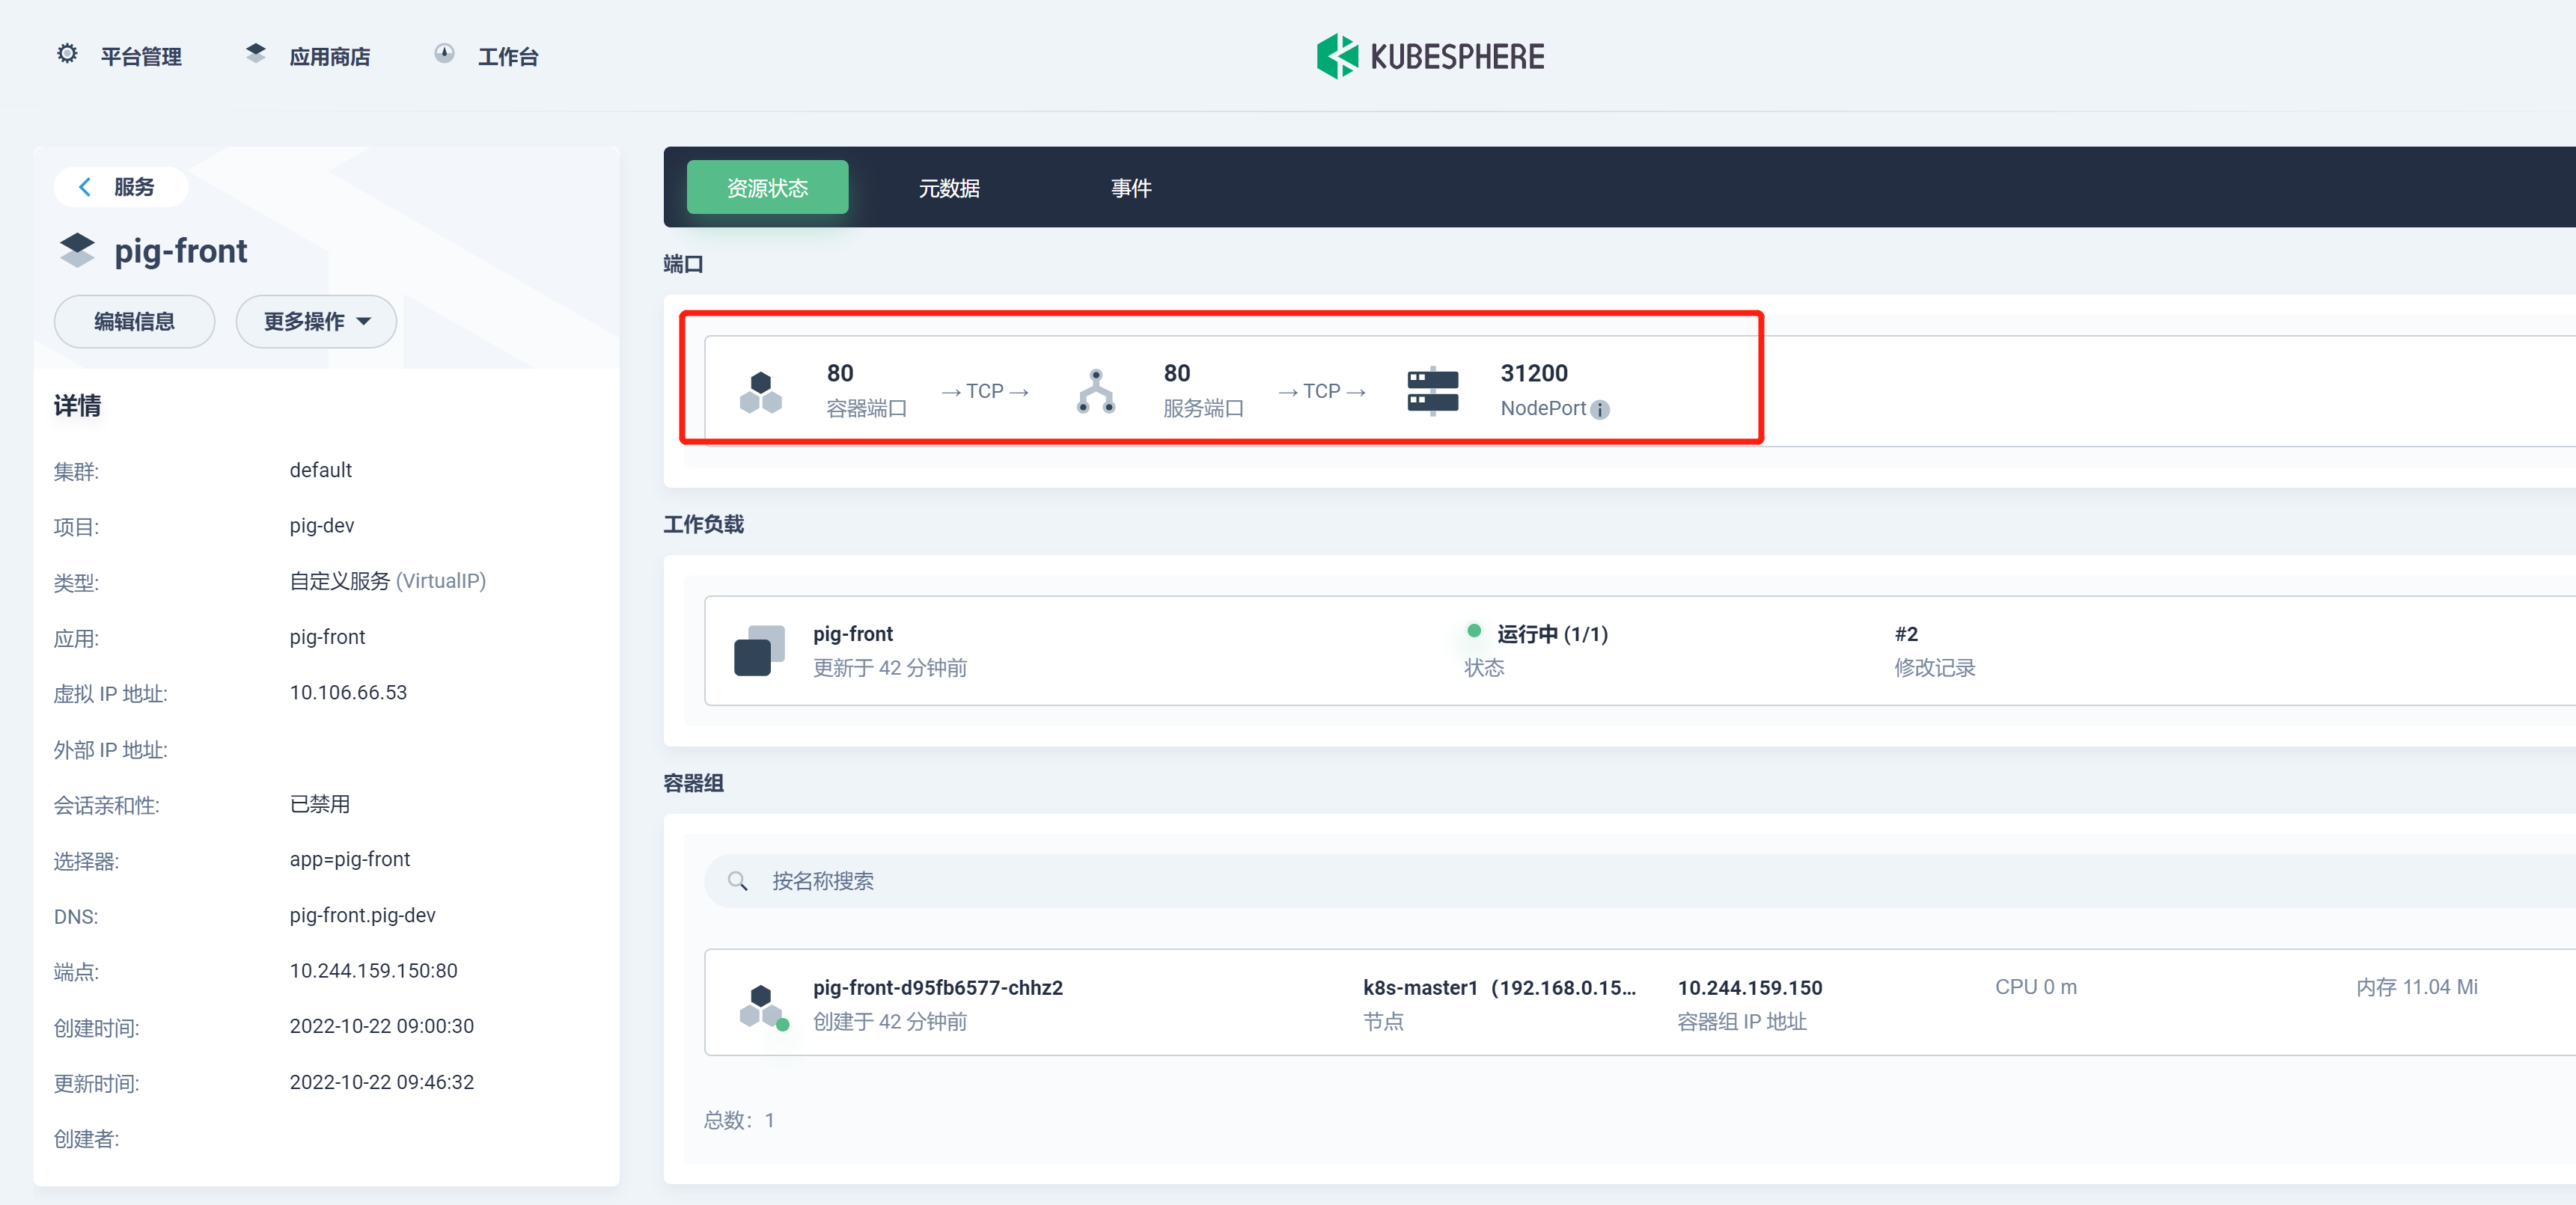Click the pig-front workload icon
The height and width of the screenshot is (1205, 2576).
759,651
